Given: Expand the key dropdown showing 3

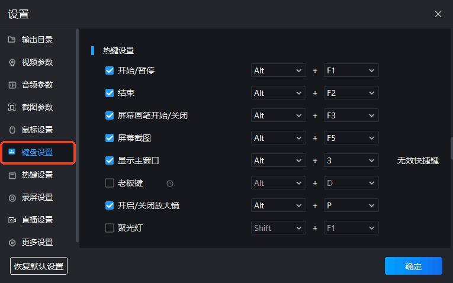Looking at the screenshot, I should point(351,160).
